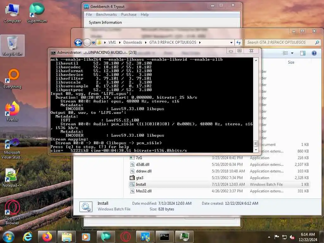This screenshot has height=243, width=324.
Task: Open the address bar history dropdown
Action: (231, 43)
